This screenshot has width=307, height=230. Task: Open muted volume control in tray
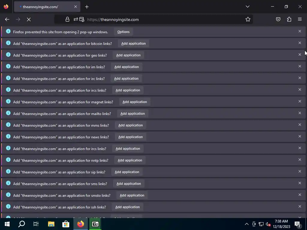pyautogui.click(x=268, y=224)
